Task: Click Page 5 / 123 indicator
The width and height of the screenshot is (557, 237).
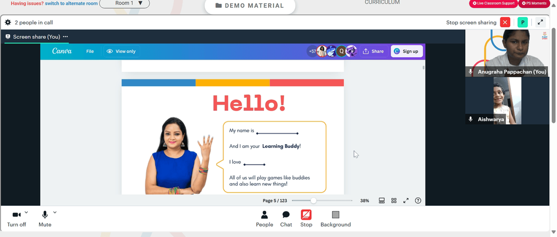Action: pos(275,201)
